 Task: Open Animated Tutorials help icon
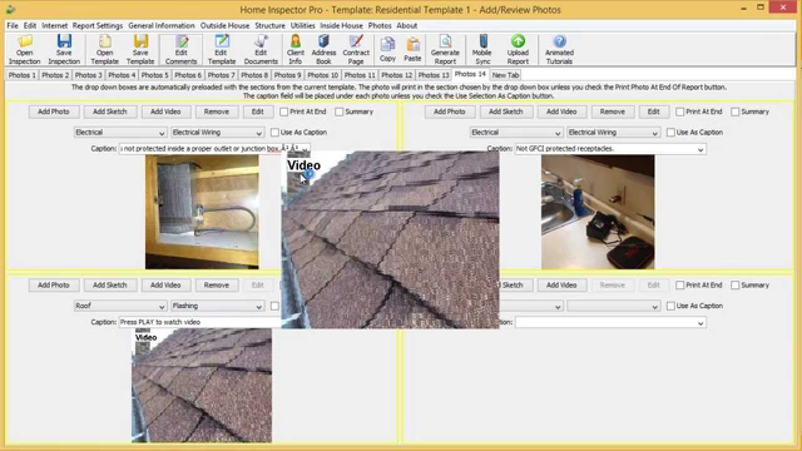coord(559,49)
